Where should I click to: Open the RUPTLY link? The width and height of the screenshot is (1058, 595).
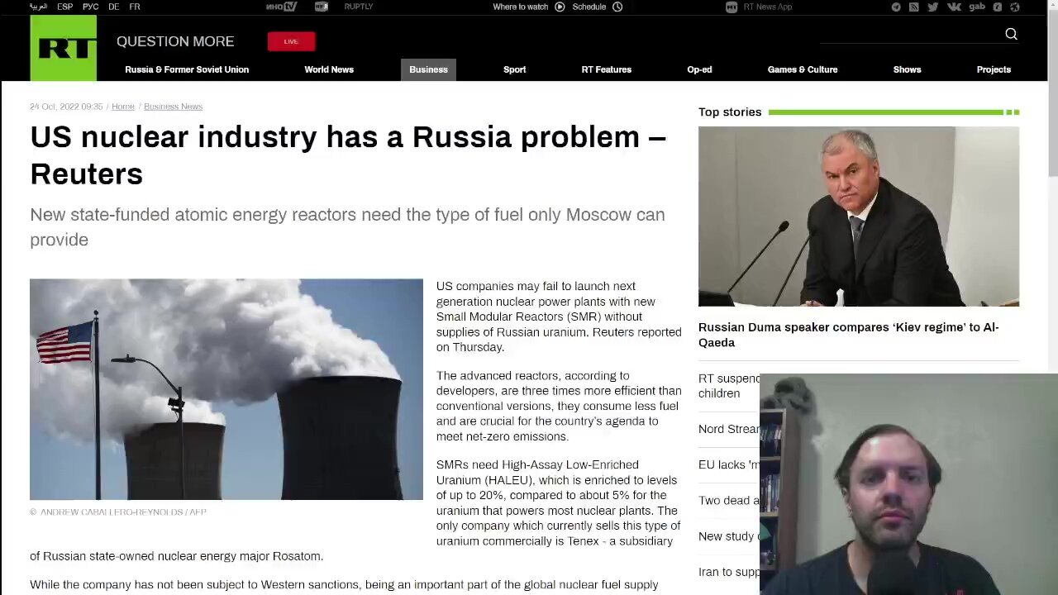click(359, 7)
